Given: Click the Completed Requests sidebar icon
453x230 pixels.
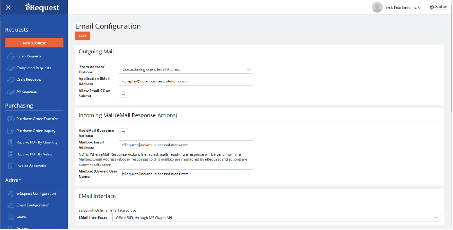Looking at the screenshot, I should point(11,68).
